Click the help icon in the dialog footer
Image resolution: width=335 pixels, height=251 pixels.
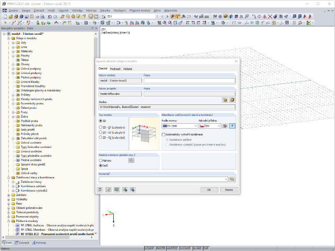tap(100, 189)
